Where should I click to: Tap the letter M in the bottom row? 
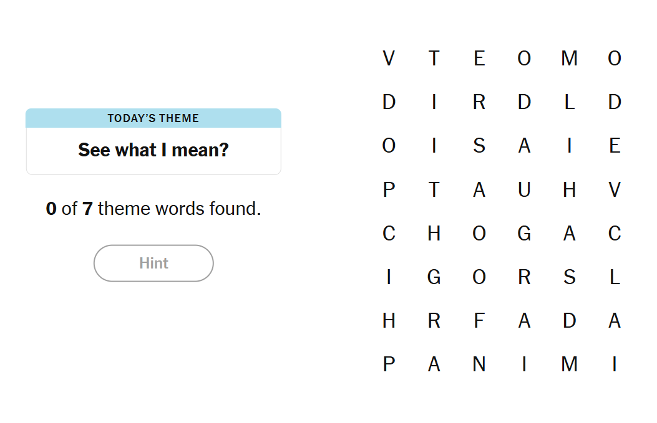pos(569,364)
